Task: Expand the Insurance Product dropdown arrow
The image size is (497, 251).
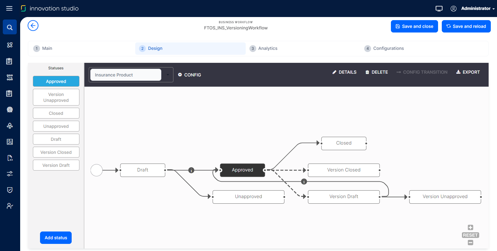Action: [x=168, y=75]
